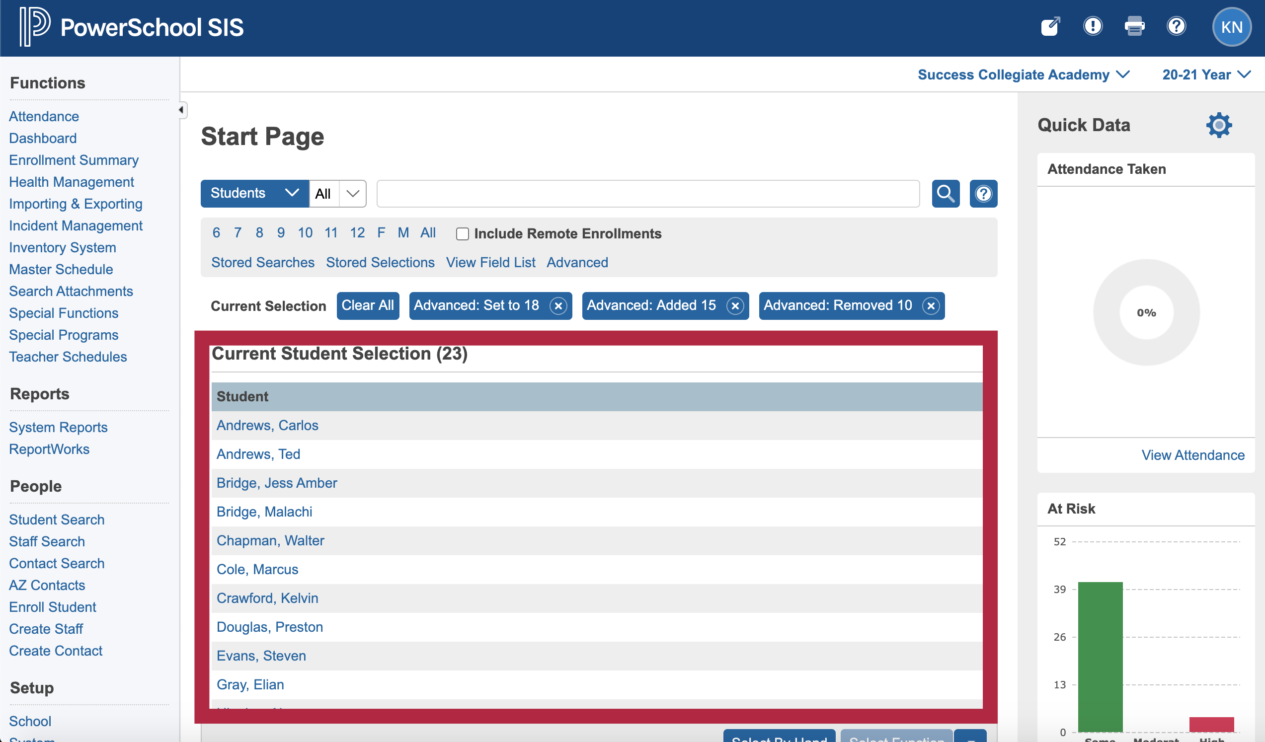
Task: Click View Attendance link in Quick Data
Action: [1192, 455]
